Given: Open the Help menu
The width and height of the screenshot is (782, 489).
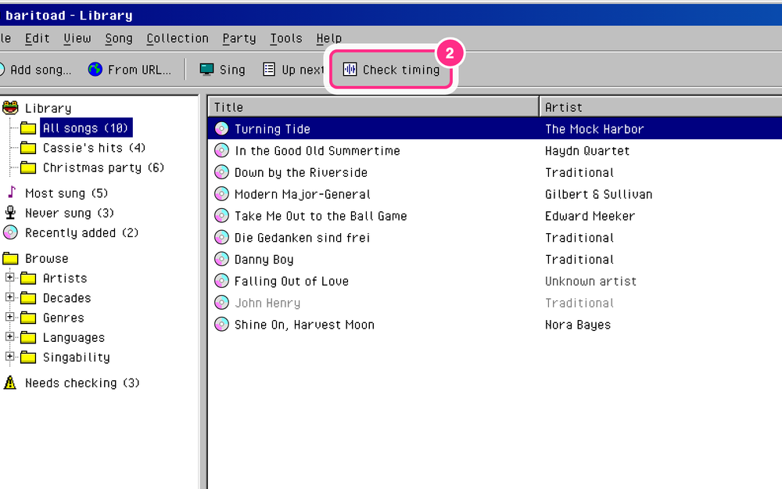Looking at the screenshot, I should pos(329,38).
